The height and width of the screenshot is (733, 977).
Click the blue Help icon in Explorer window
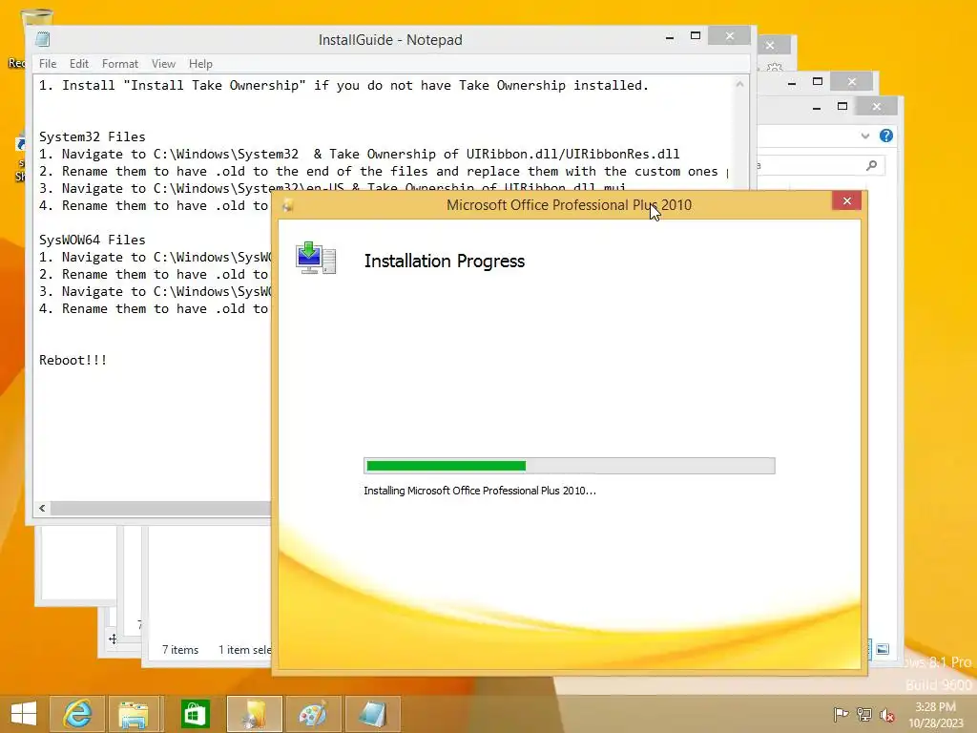[x=886, y=136]
